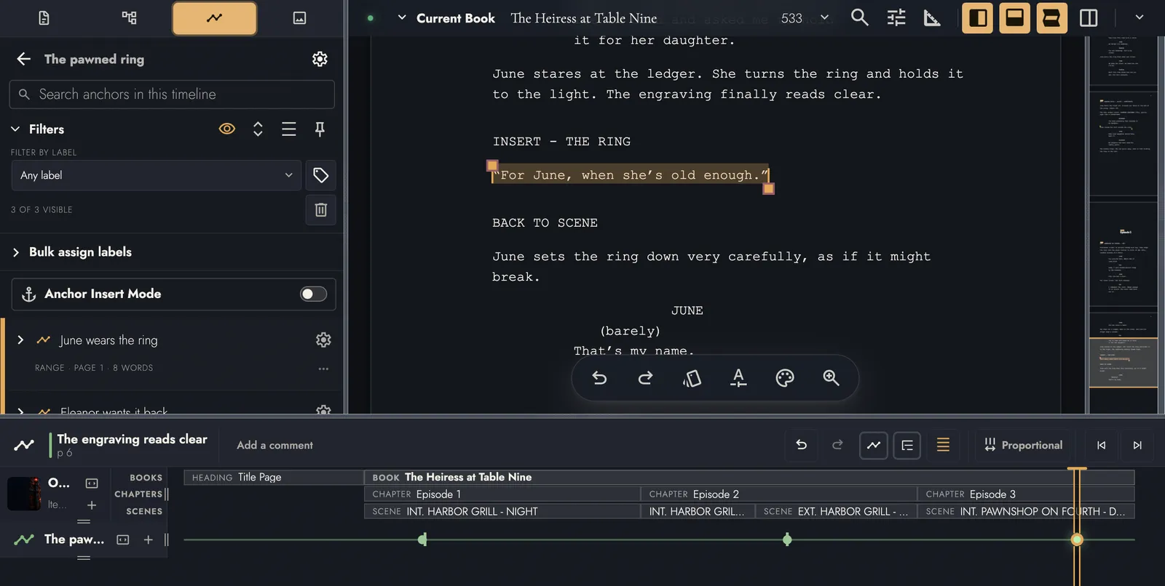This screenshot has width=1165, height=586.
Task: Click the ruler measure tool icon
Action: point(932,17)
